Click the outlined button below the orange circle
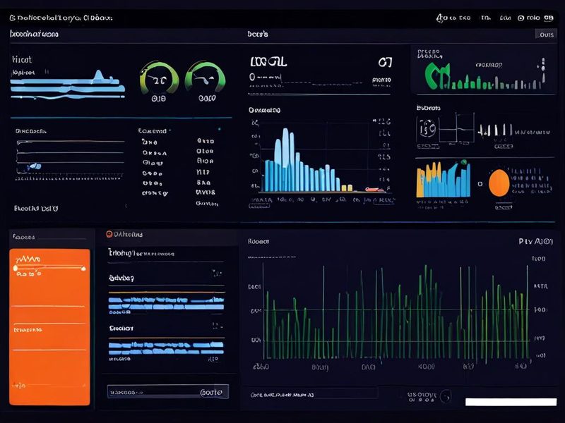The image size is (565, 423). tap(504, 207)
